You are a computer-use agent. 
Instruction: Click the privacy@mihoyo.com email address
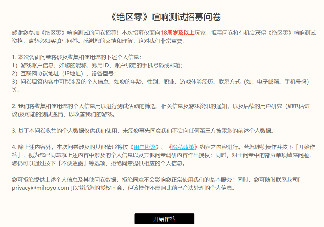point(40,188)
